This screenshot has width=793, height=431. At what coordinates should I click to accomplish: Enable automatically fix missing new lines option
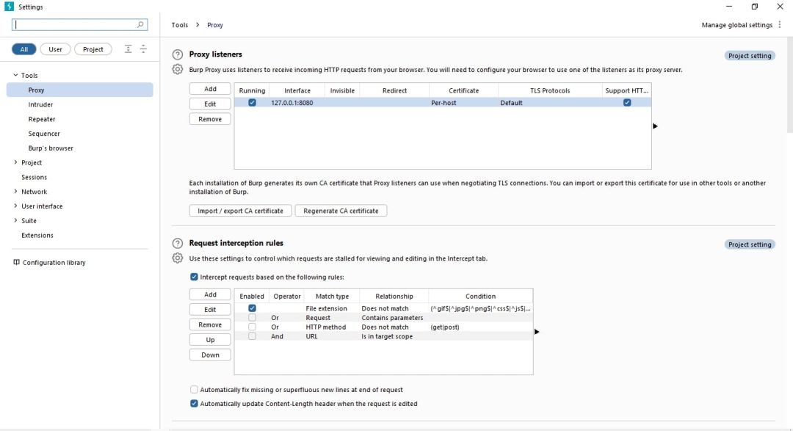click(x=194, y=390)
